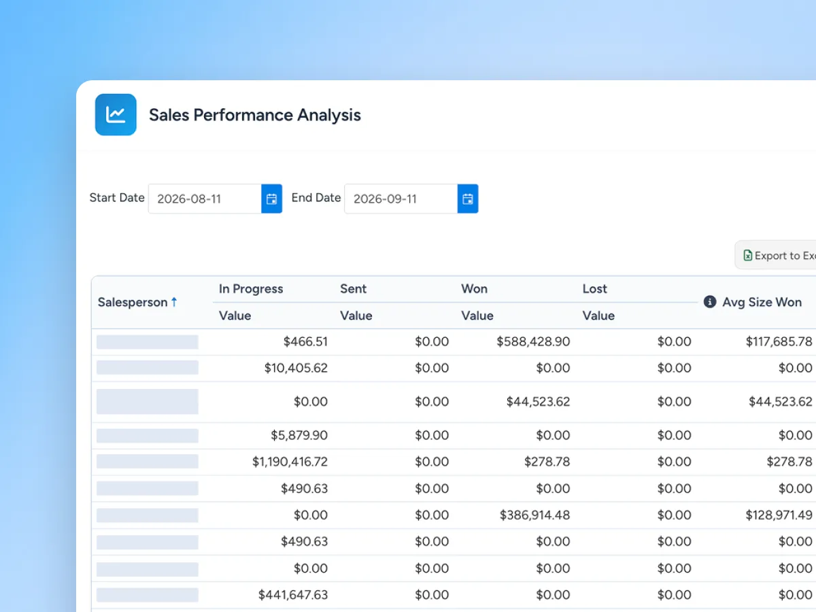
Task: Select the $128,971.49 Avg Size cell
Action: click(x=779, y=515)
